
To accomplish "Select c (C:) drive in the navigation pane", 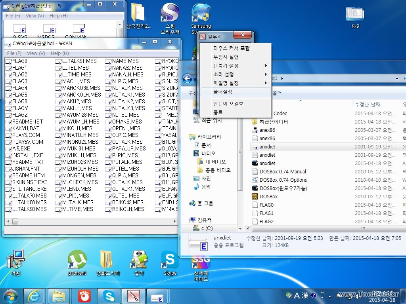I will (203, 228).
